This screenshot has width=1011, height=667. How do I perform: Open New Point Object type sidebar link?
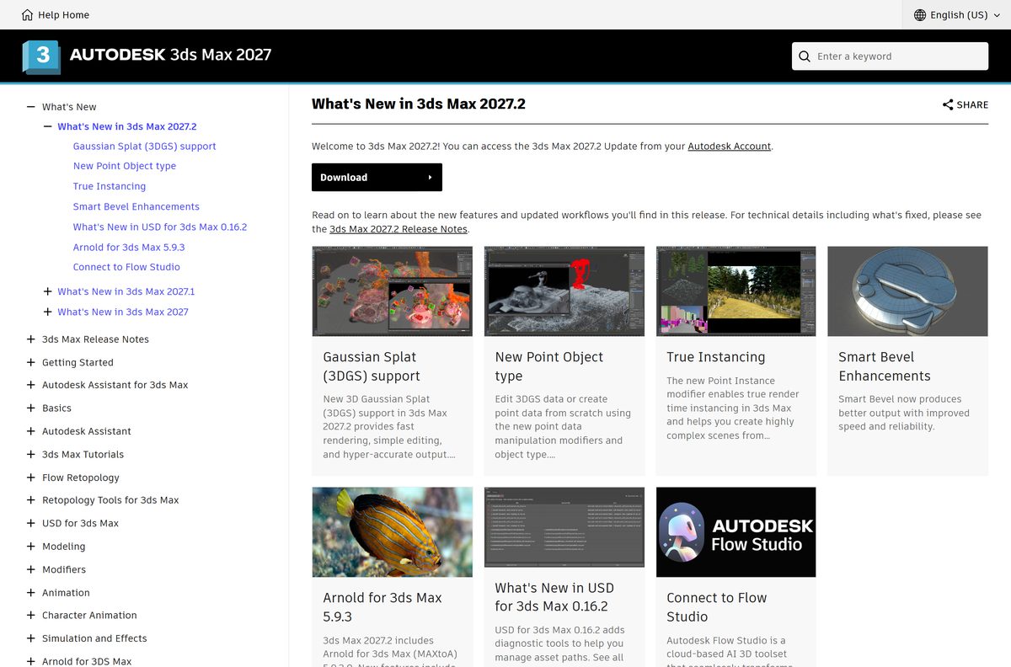pos(125,167)
